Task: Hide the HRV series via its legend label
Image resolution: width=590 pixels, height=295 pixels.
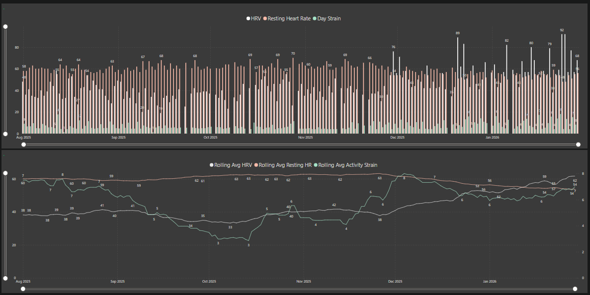Action: click(255, 18)
